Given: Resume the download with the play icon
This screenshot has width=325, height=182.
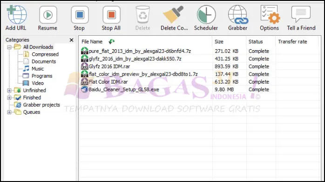Looking at the screenshot, I should pyautogui.click(x=48, y=15).
